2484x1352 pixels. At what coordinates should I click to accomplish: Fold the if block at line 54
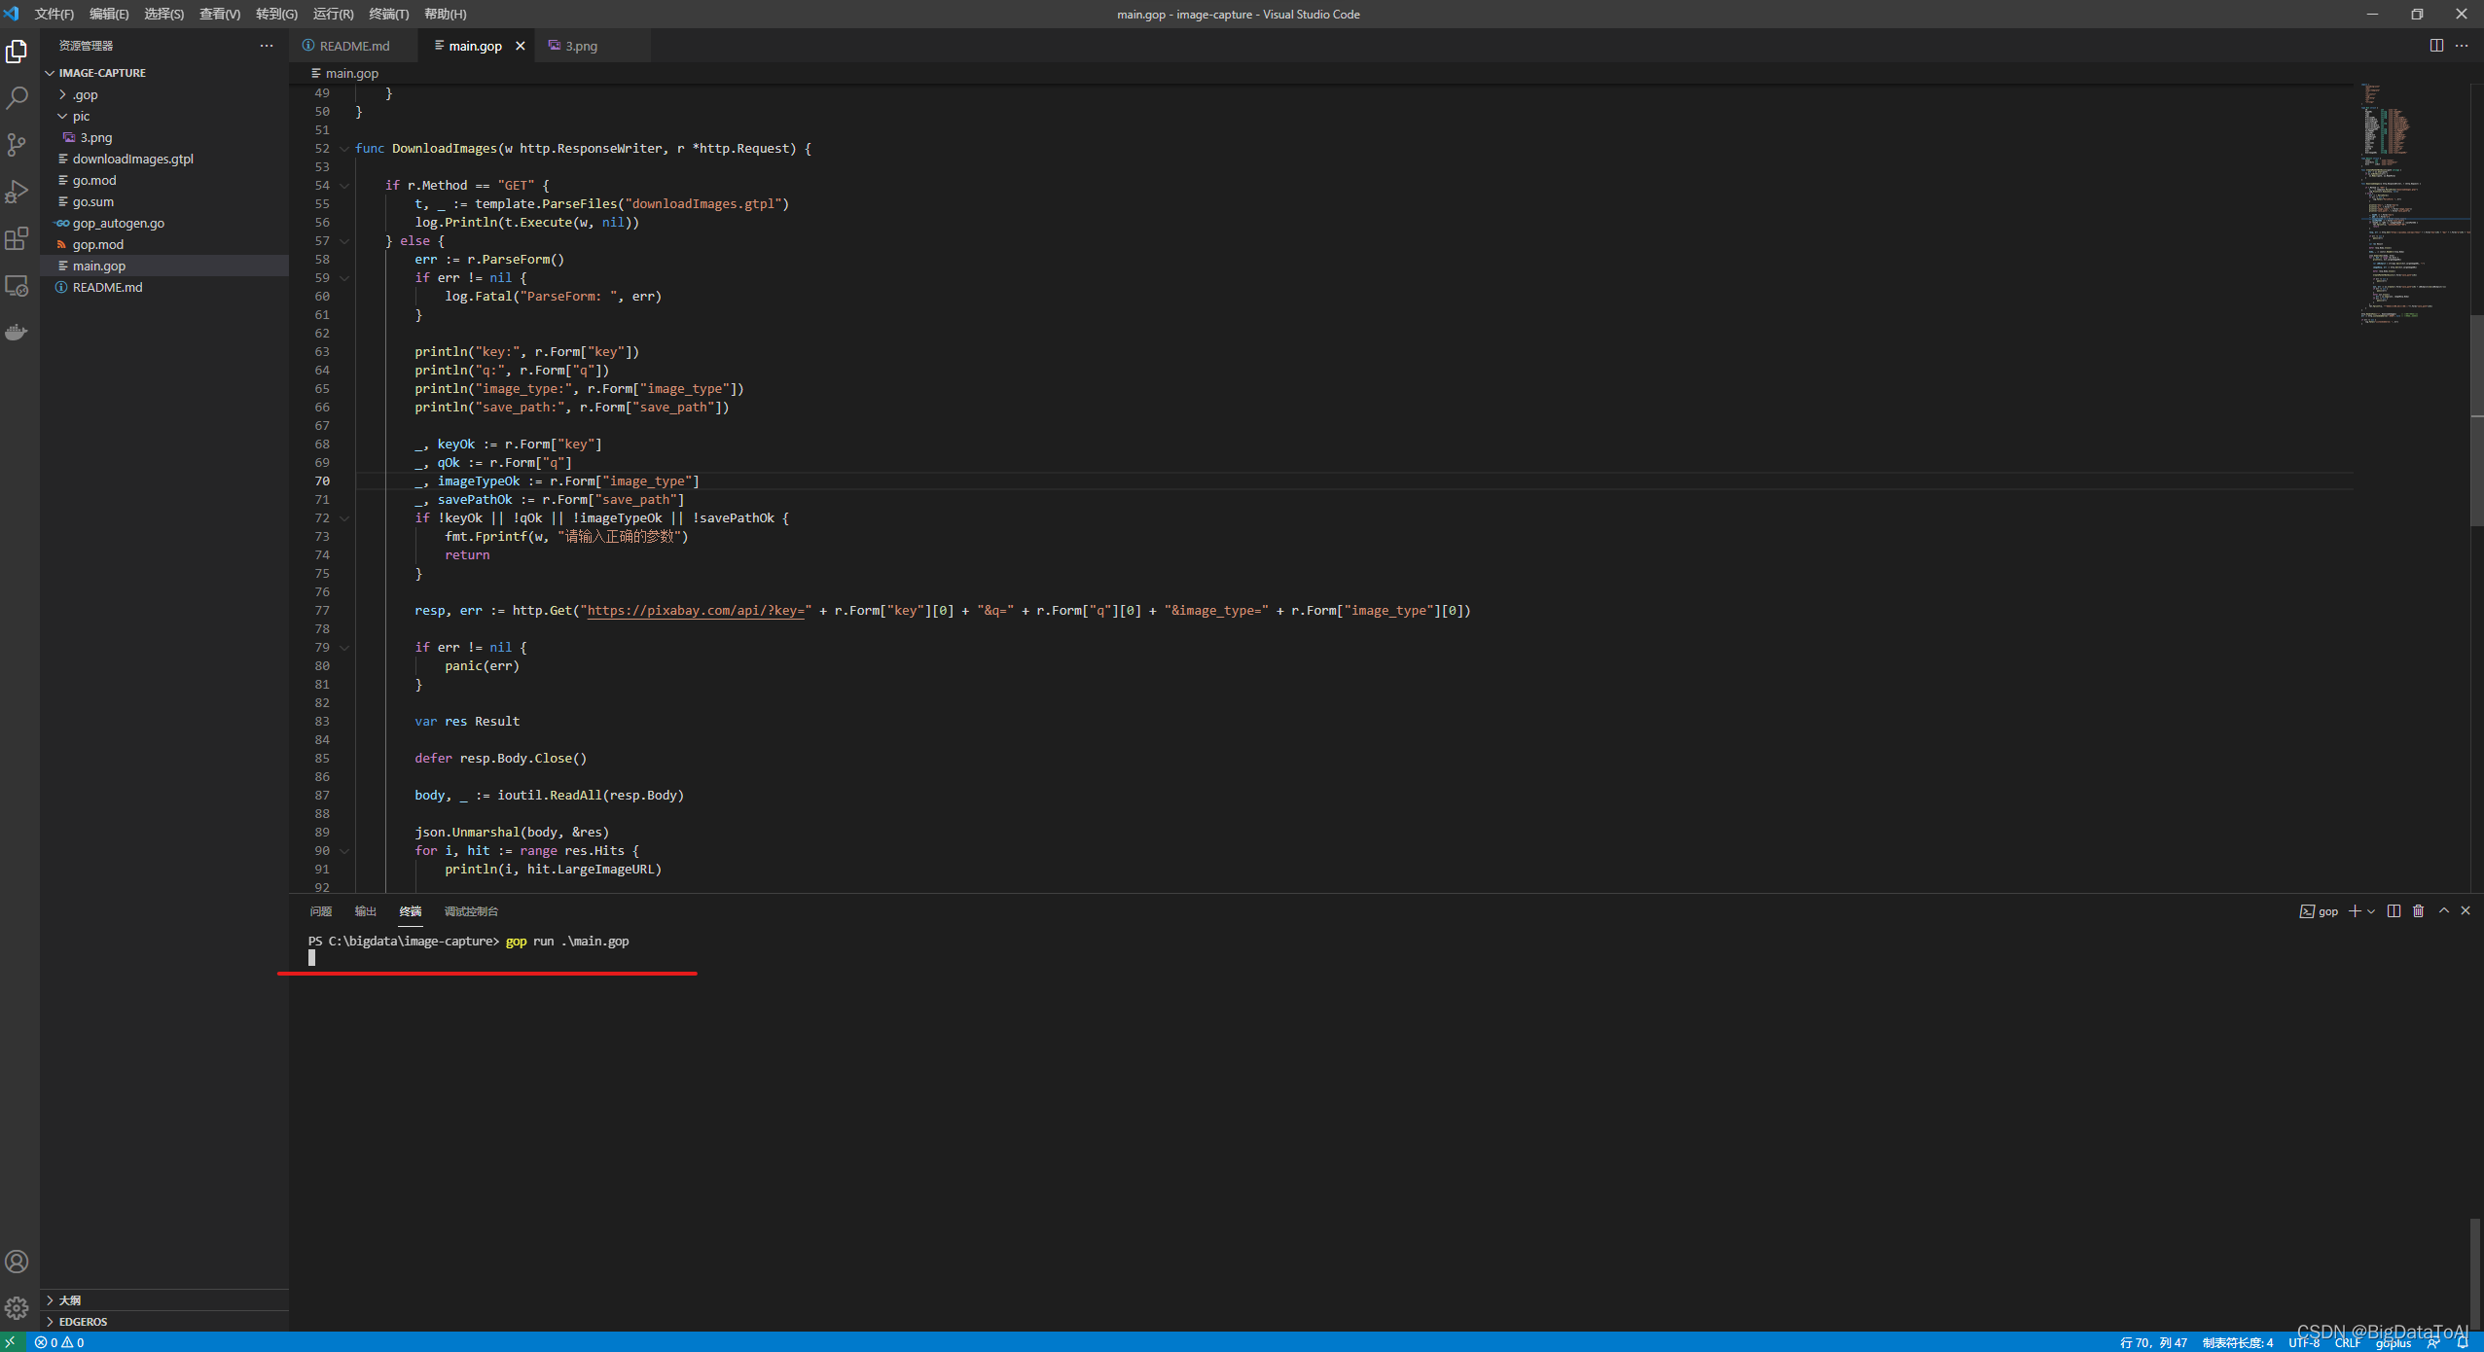click(344, 186)
